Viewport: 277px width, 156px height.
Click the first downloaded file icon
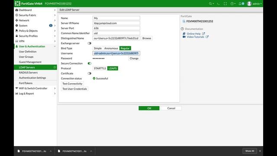click(19, 151)
